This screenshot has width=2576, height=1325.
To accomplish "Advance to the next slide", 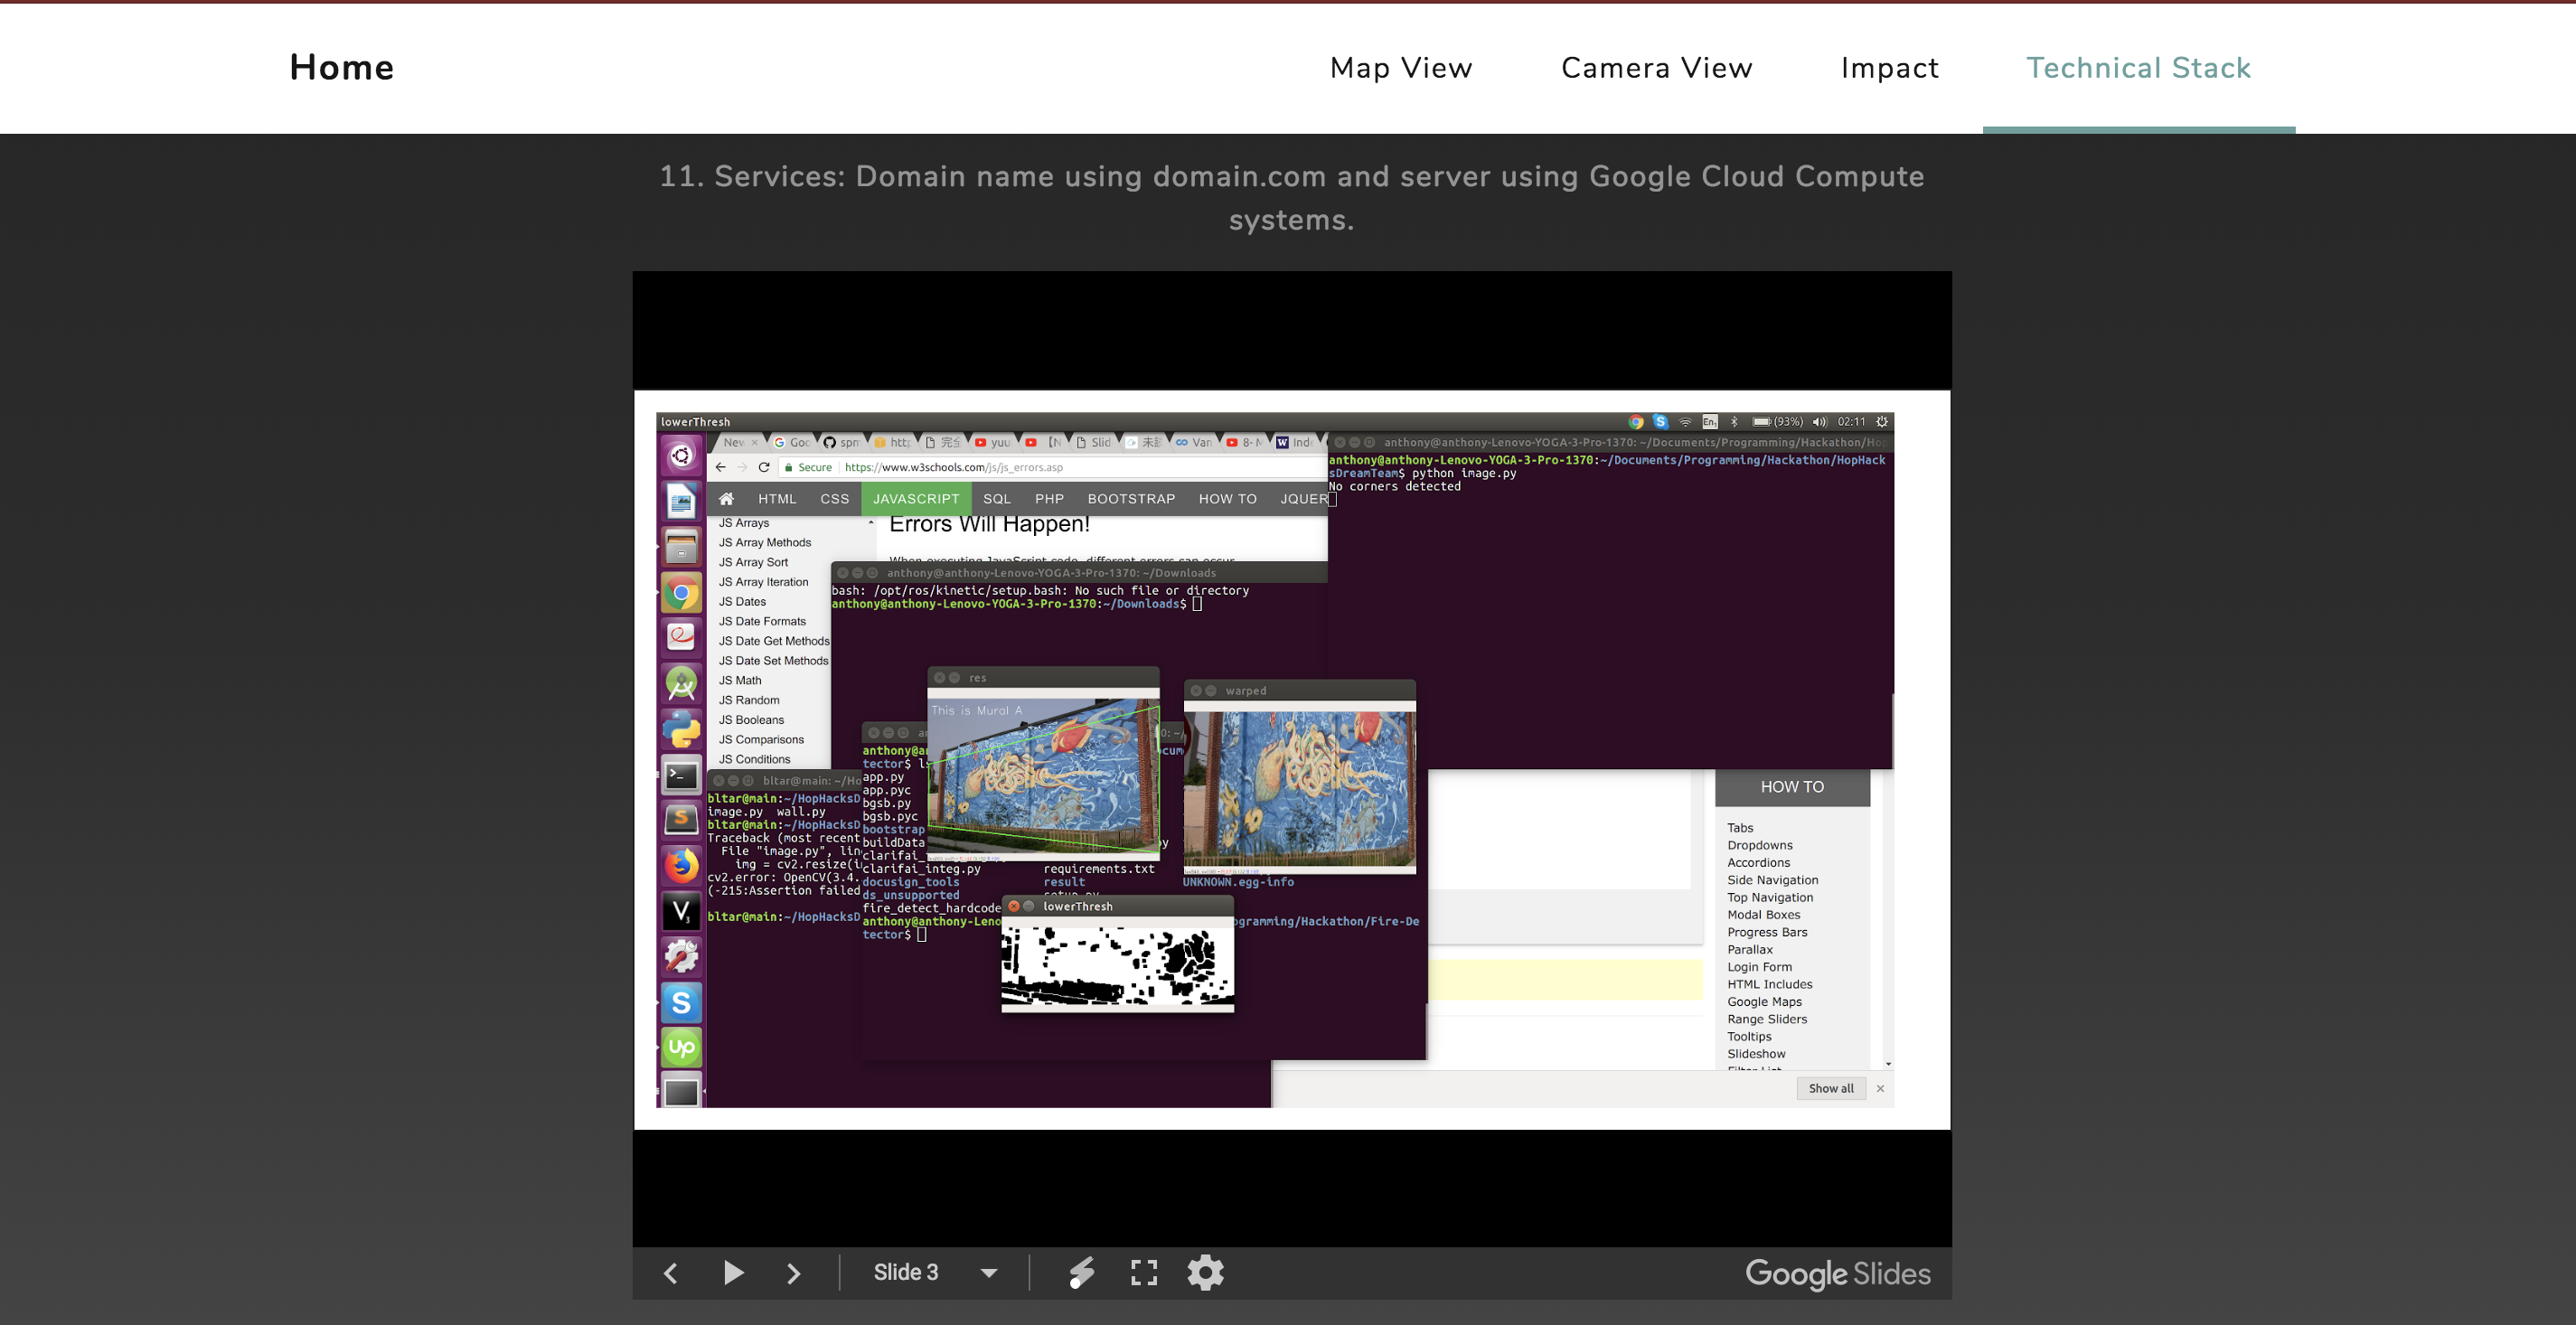I will pyautogui.click(x=794, y=1273).
